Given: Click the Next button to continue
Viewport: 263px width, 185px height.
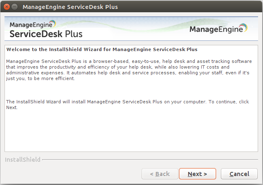Looking at the screenshot, I should (x=198, y=174).
